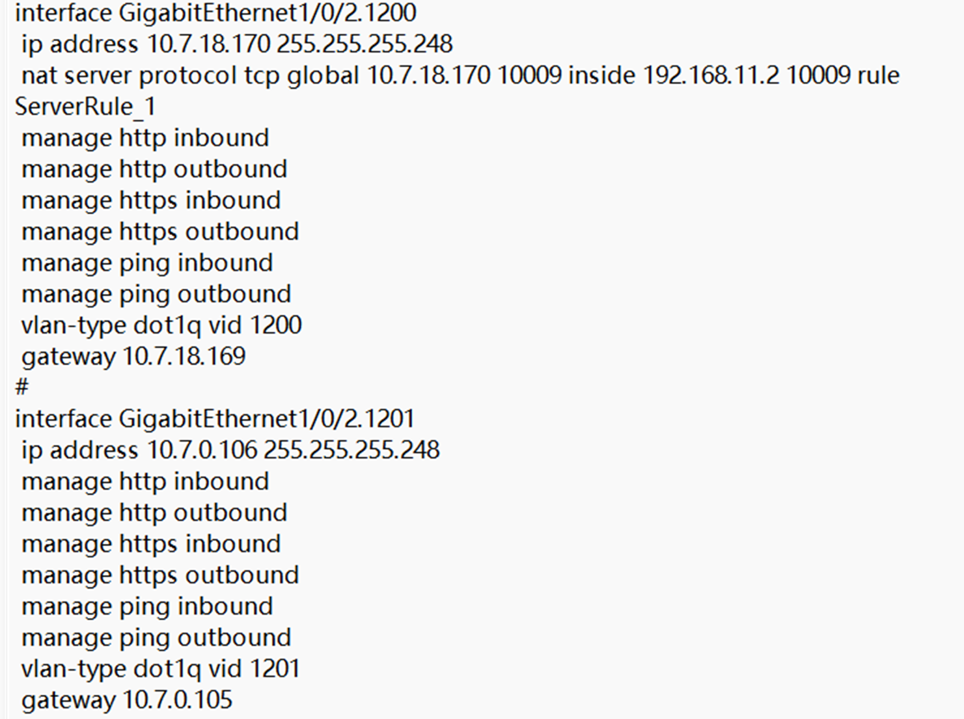
Task: Click the interface GigabitEthernet1/0/2.1201 line
Action: [x=215, y=419]
